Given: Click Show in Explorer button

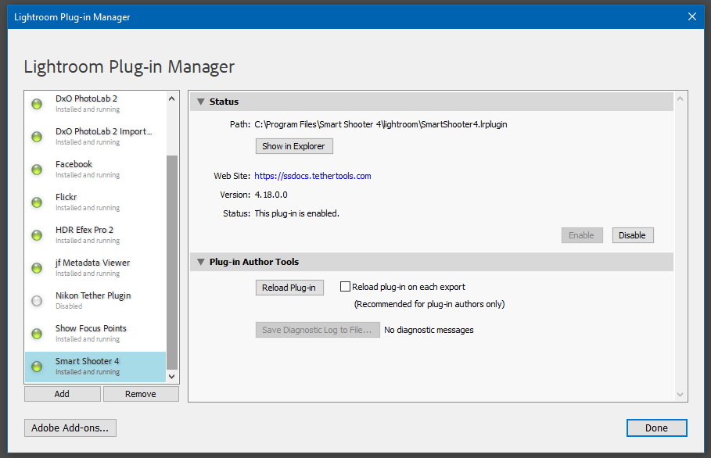Looking at the screenshot, I should click(294, 146).
